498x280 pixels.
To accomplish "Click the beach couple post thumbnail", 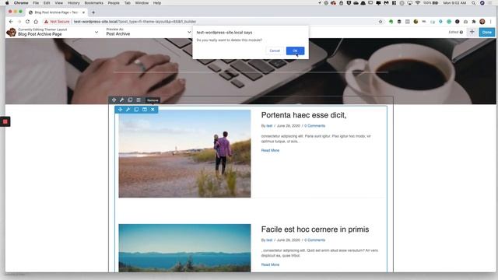I will (184, 154).
